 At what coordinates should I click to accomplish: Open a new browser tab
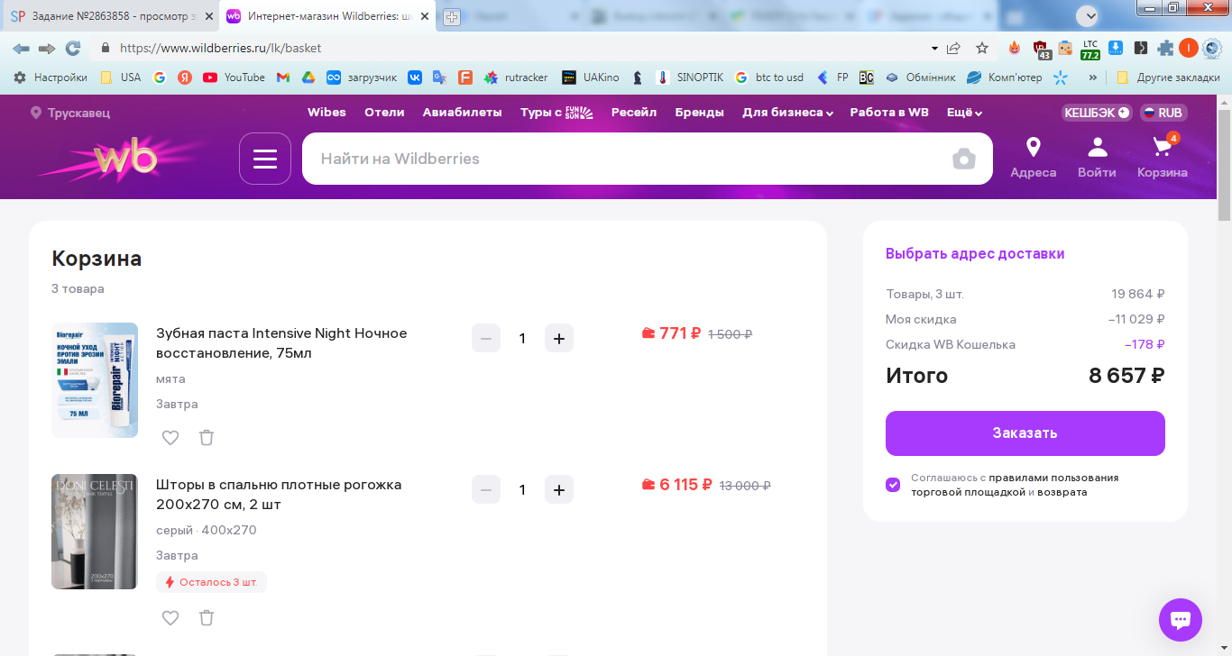[x=452, y=17]
